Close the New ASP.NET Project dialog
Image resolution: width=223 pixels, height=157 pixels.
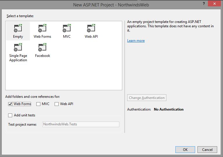(x=215, y=3)
